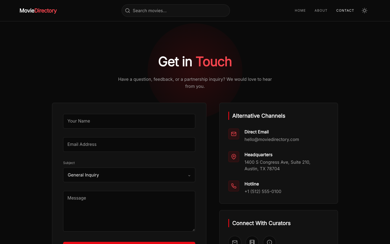Click the Direct Email label
This screenshot has height=244, width=390.
coord(256,132)
